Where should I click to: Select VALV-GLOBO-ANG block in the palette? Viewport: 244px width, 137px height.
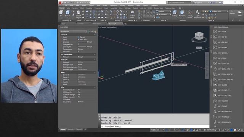pyautogui.click(x=222, y=96)
